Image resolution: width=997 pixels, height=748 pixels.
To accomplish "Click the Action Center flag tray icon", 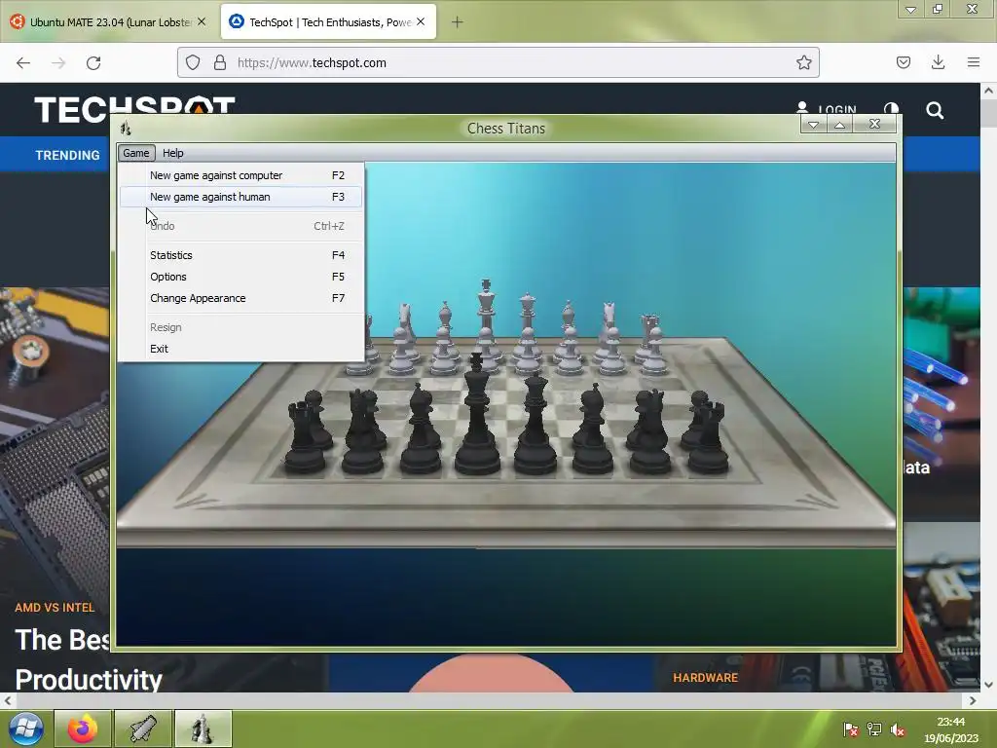I will (x=850, y=729).
